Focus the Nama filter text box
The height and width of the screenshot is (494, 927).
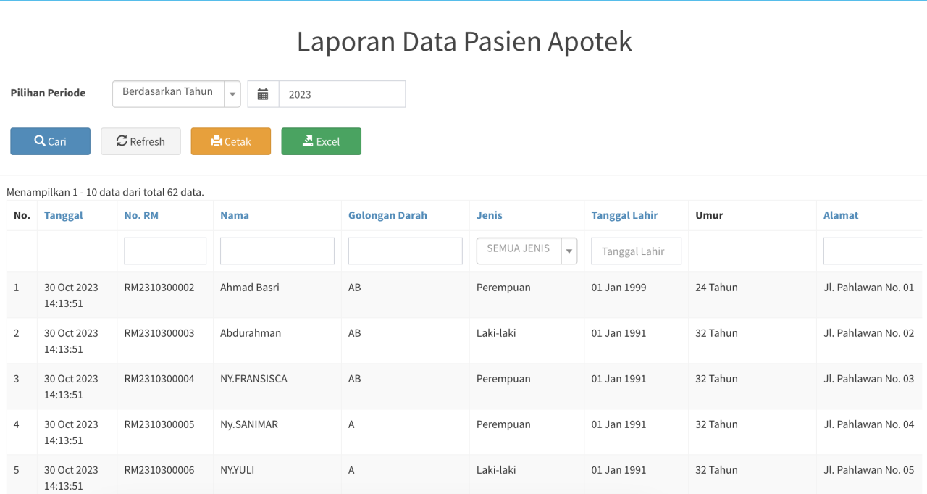point(277,251)
